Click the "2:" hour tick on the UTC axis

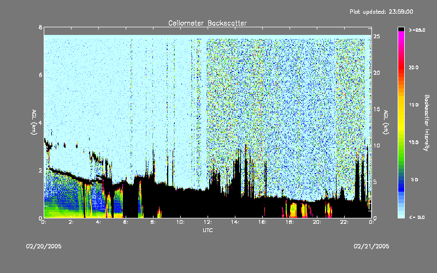(x=72, y=222)
